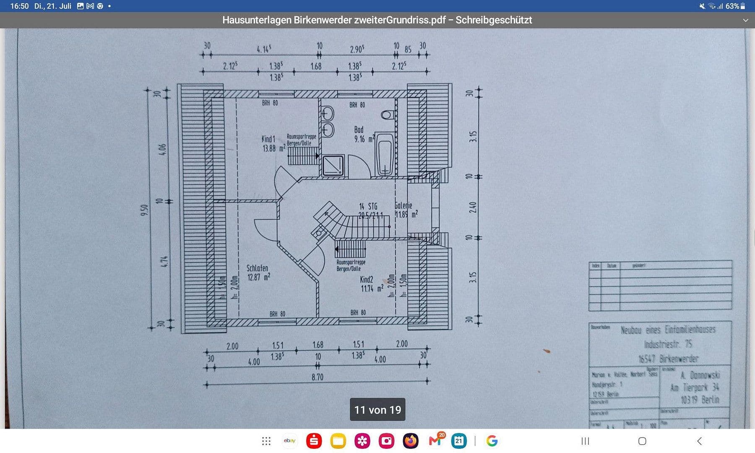755x453 pixels.
Task: Tap the 'Bad 9.16 m²' room label
Action: pyautogui.click(x=364, y=134)
